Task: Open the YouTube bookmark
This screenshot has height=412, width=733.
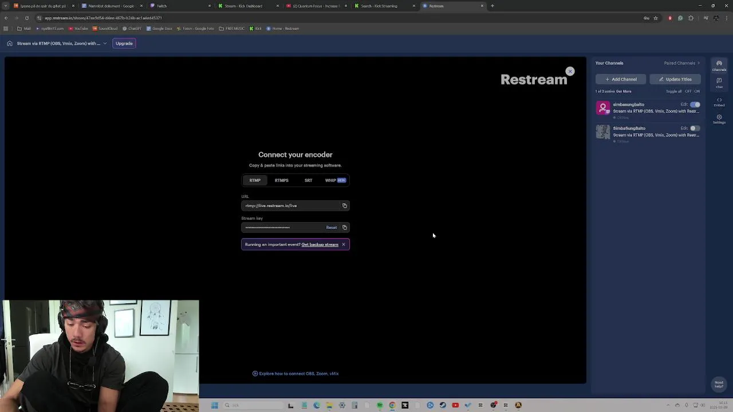Action: (78, 29)
